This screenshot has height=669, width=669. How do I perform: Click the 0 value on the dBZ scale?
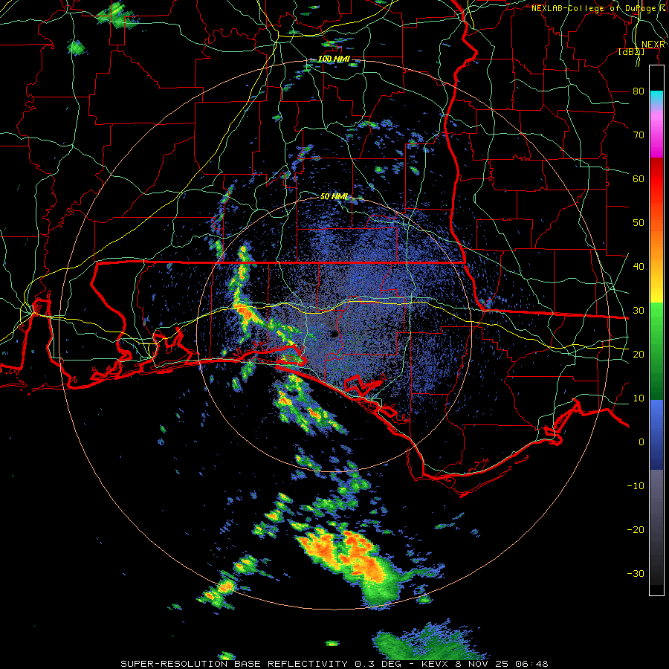pos(641,442)
